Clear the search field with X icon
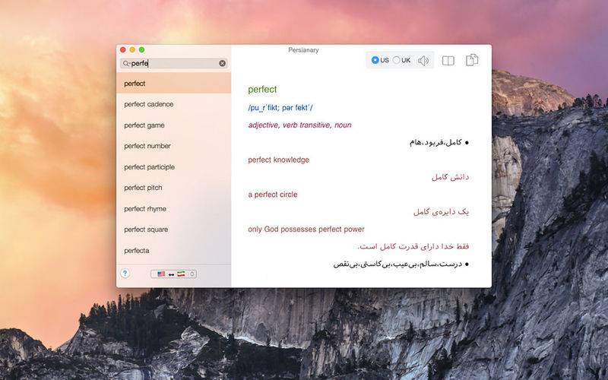 [223, 64]
